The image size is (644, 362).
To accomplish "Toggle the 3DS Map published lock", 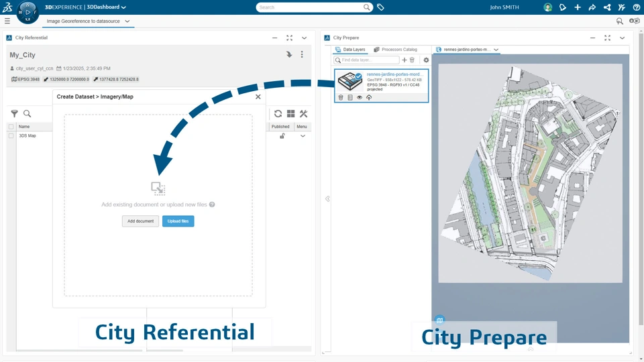I will tap(282, 136).
